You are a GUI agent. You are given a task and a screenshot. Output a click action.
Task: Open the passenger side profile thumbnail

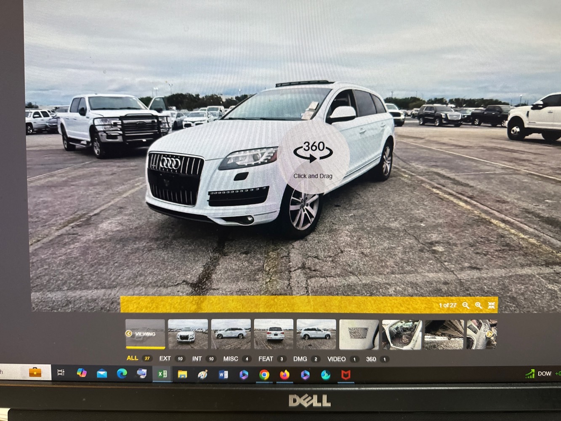click(x=316, y=334)
